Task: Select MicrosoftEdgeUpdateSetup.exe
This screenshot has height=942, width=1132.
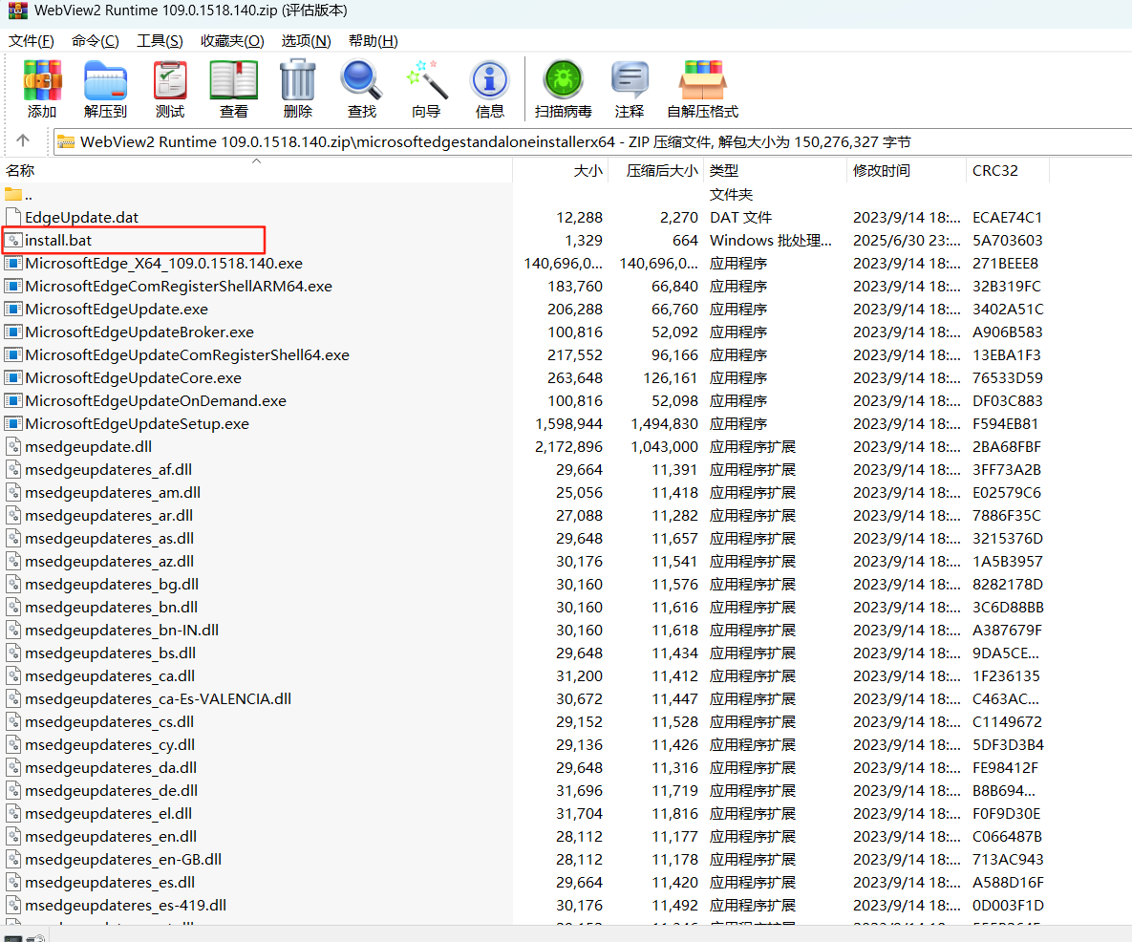Action: click(138, 424)
